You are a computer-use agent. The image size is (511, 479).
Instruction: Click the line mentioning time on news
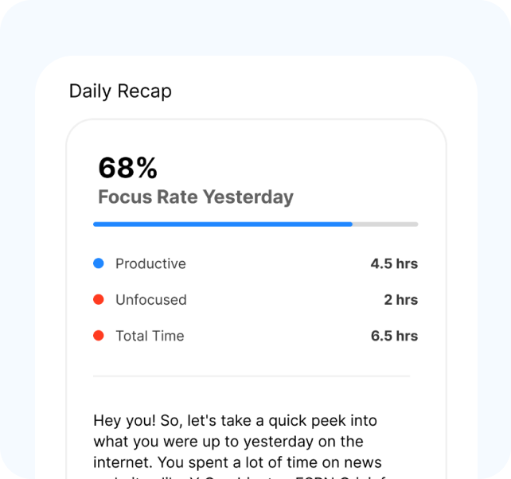237,462
